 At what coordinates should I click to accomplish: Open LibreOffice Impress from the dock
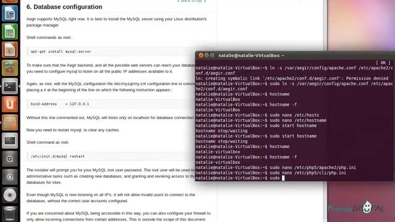click(x=10, y=49)
